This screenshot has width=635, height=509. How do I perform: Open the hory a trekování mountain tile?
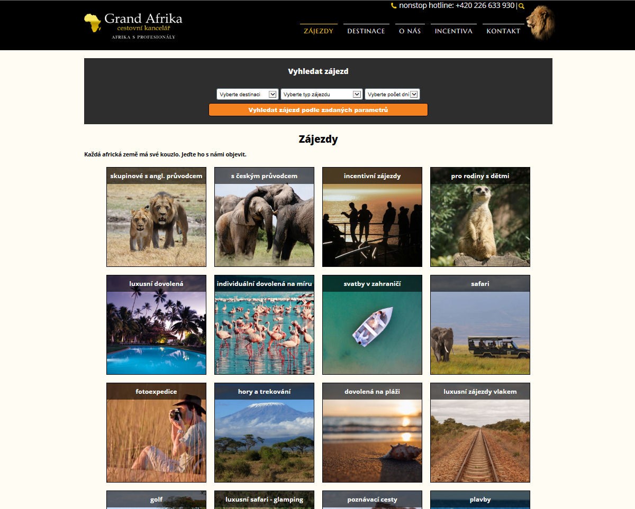[x=264, y=432]
